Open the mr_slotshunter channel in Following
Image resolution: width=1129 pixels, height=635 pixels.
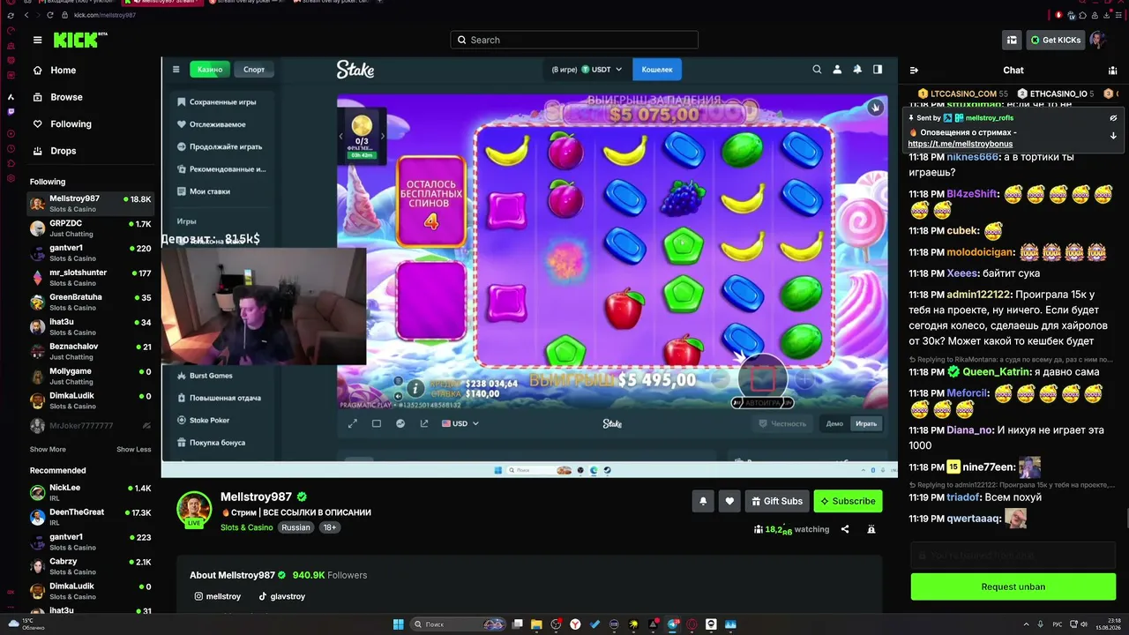(x=91, y=278)
